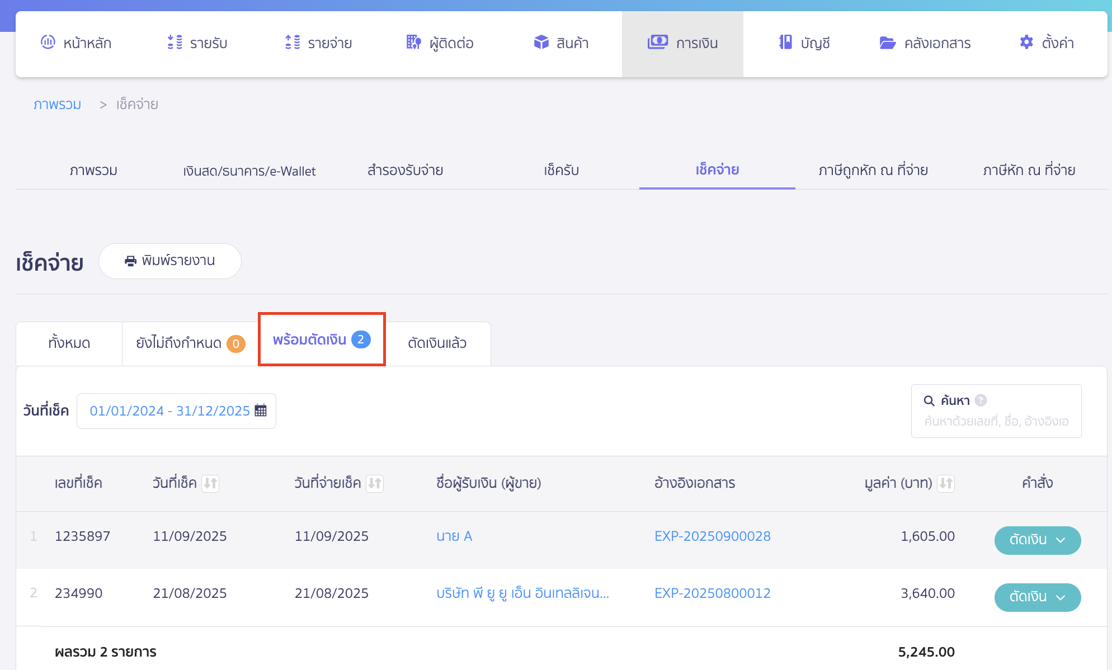
Task: Open ตั้งค่า settings gear icon
Action: click(1026, 42)
